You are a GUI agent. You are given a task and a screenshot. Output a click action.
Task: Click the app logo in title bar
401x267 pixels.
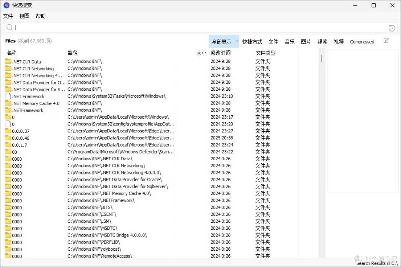tap(6, 5)
